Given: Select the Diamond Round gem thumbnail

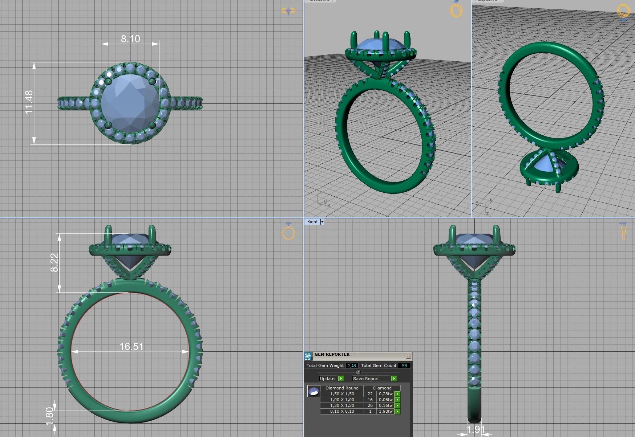Looking at the screenshot, I should click(314, 391).
